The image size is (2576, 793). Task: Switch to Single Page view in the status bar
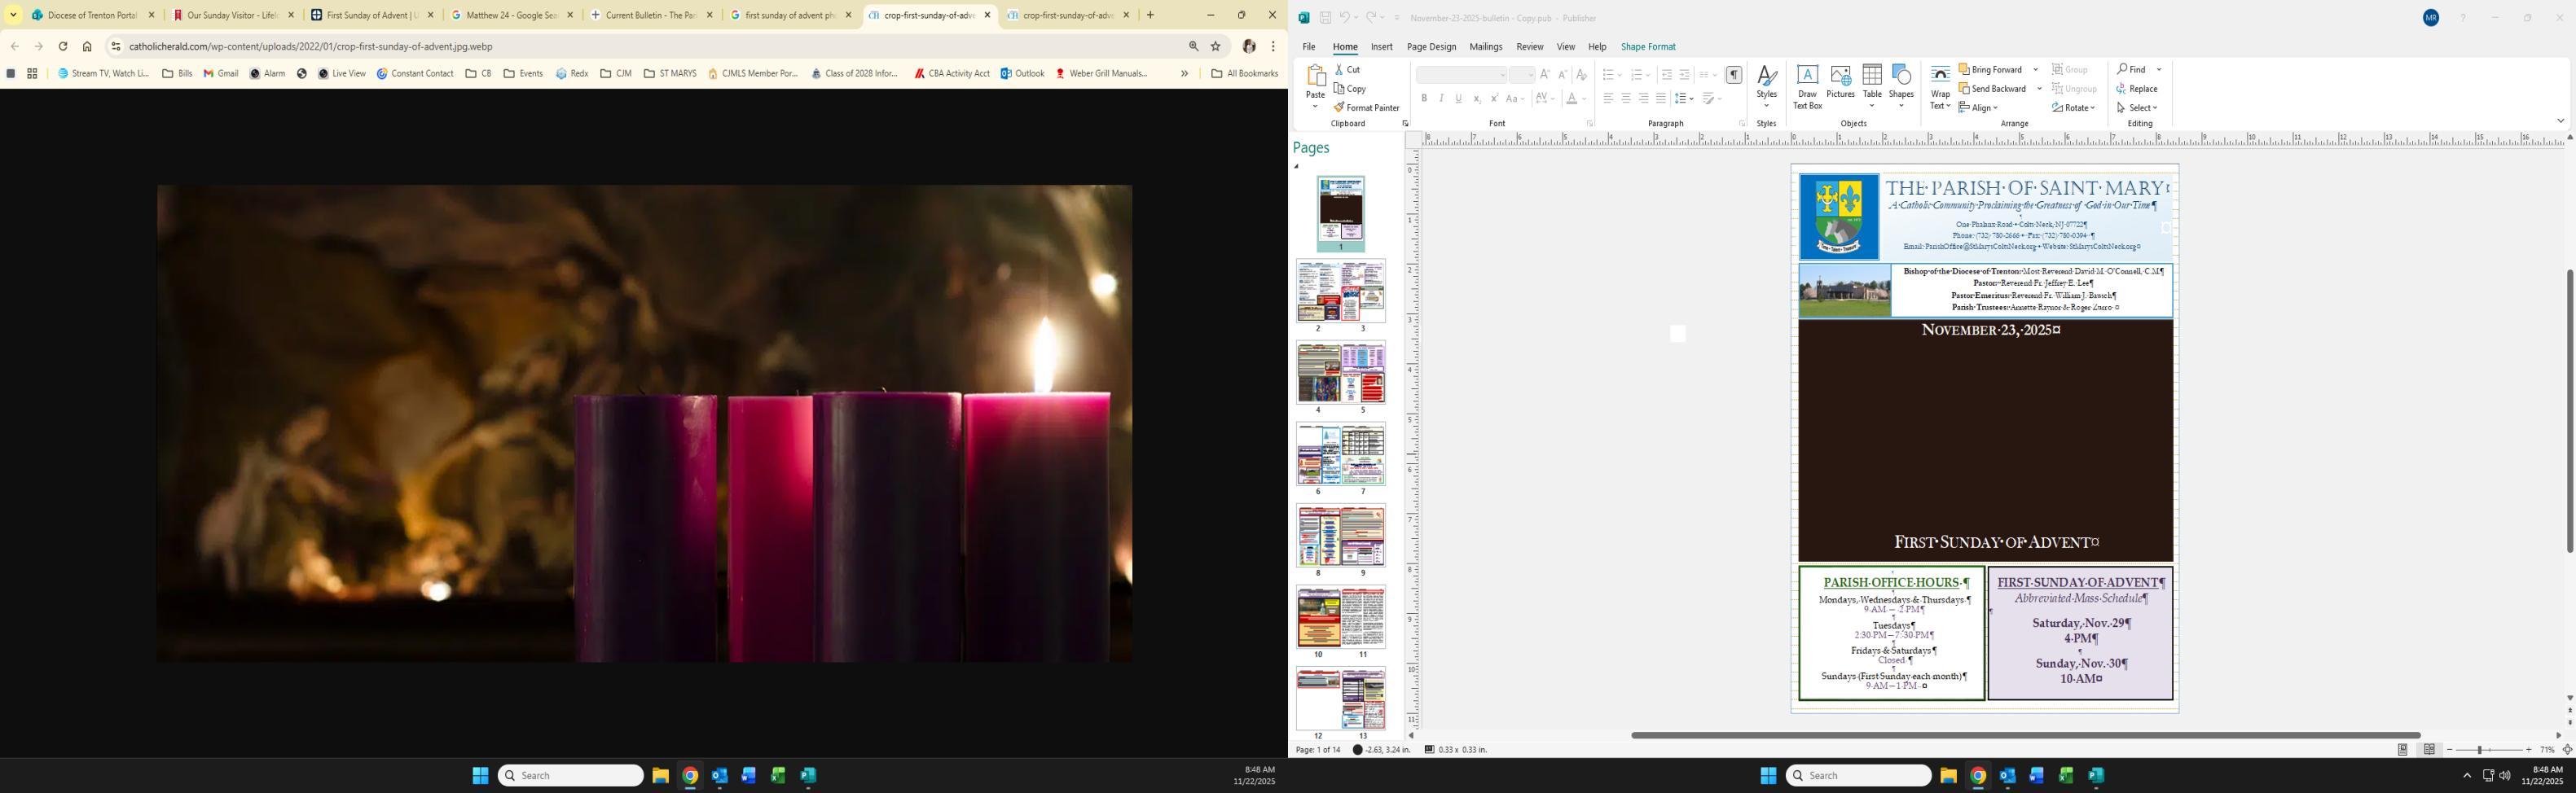[2403, 750]
